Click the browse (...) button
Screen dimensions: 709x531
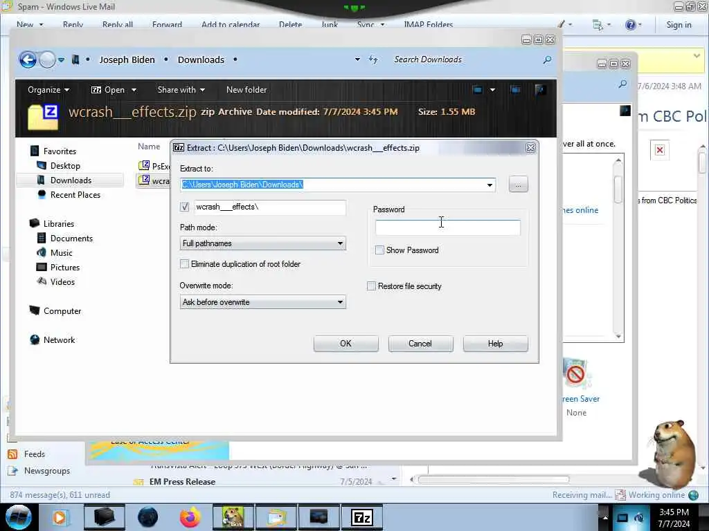point(518,184)
